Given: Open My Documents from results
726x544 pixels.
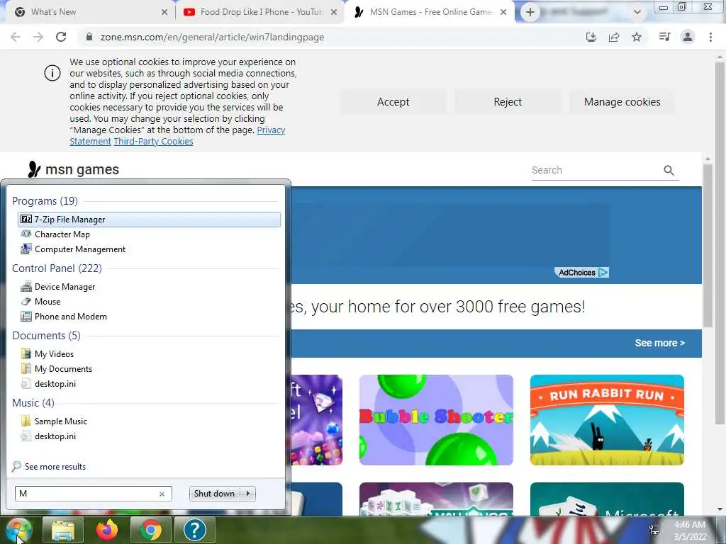Looking at the screenshot, I should pos(149,368).
